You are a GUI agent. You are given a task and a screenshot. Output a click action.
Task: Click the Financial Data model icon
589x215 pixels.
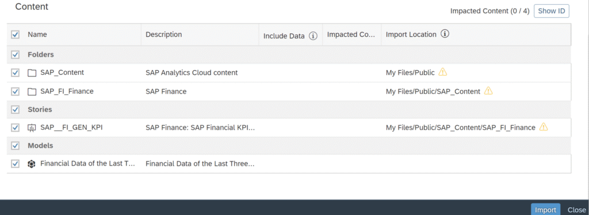point(32,164)
